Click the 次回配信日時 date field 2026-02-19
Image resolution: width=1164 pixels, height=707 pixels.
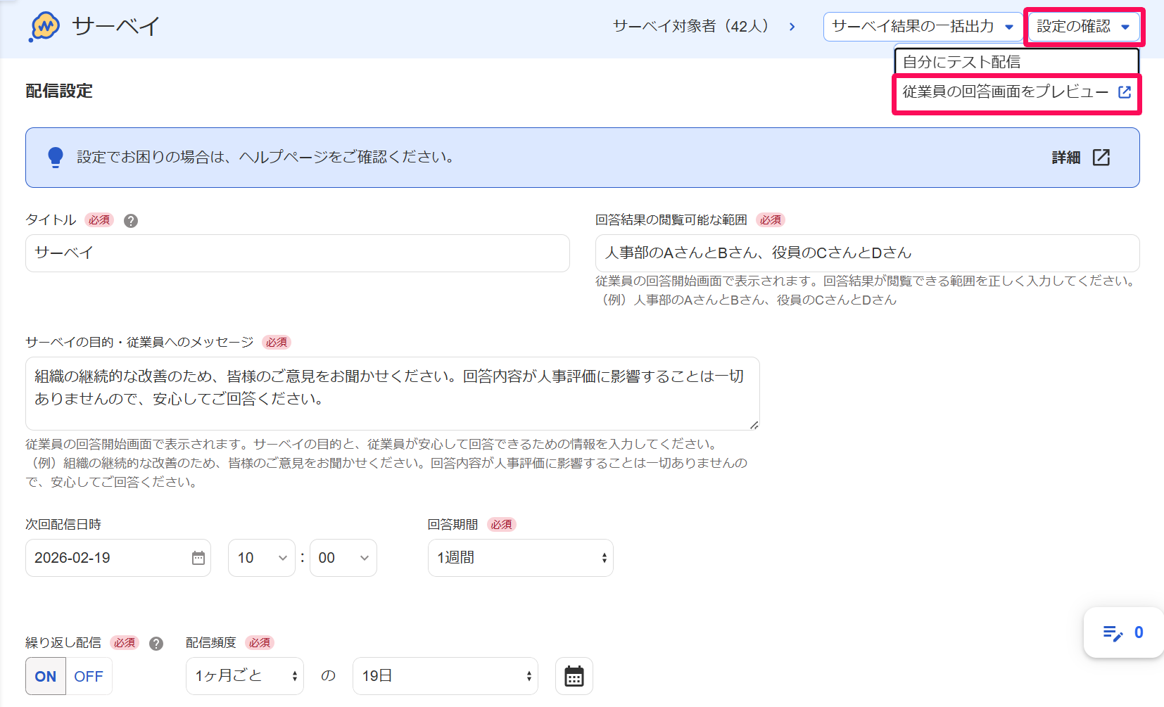coord(118,558)
